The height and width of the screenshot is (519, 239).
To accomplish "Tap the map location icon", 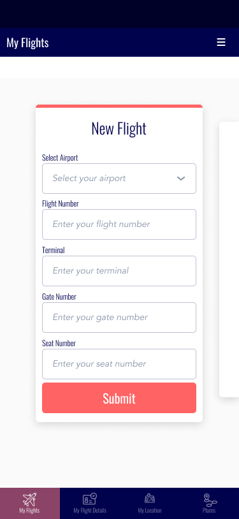I will pyautogui.click(x=150, y=499).
